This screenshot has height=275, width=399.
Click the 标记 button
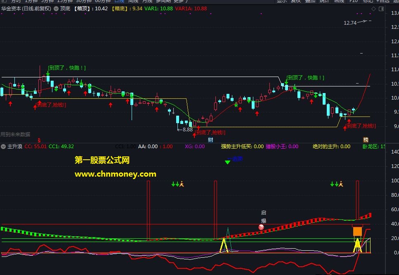[368, 1]
